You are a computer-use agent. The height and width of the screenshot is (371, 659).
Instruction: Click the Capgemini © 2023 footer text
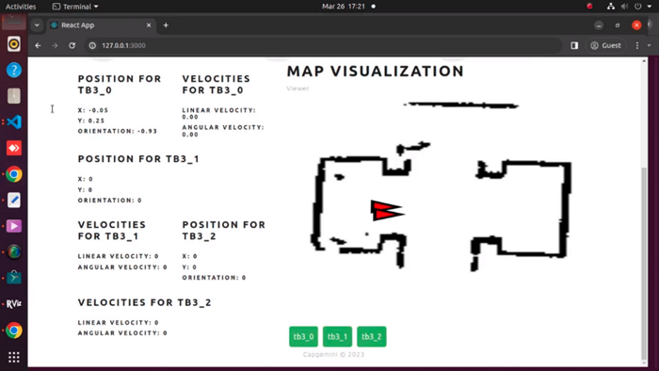pyautogui.click(x=333, y=354)
